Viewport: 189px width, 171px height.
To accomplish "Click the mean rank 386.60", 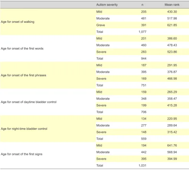I will point(172,39).
